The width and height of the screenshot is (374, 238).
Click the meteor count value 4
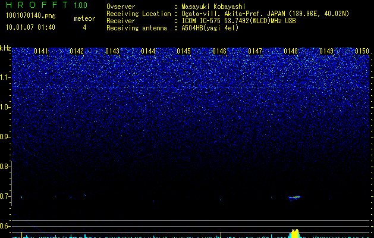tap(84, 27)
